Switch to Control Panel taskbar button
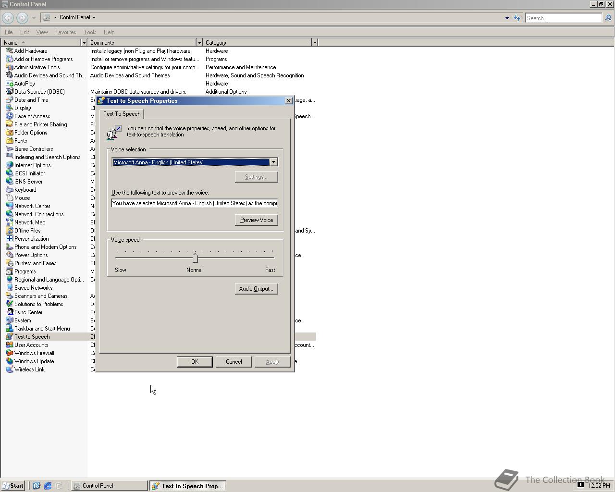The width and height of the screenshot is (615, 492). pos(110,486)
